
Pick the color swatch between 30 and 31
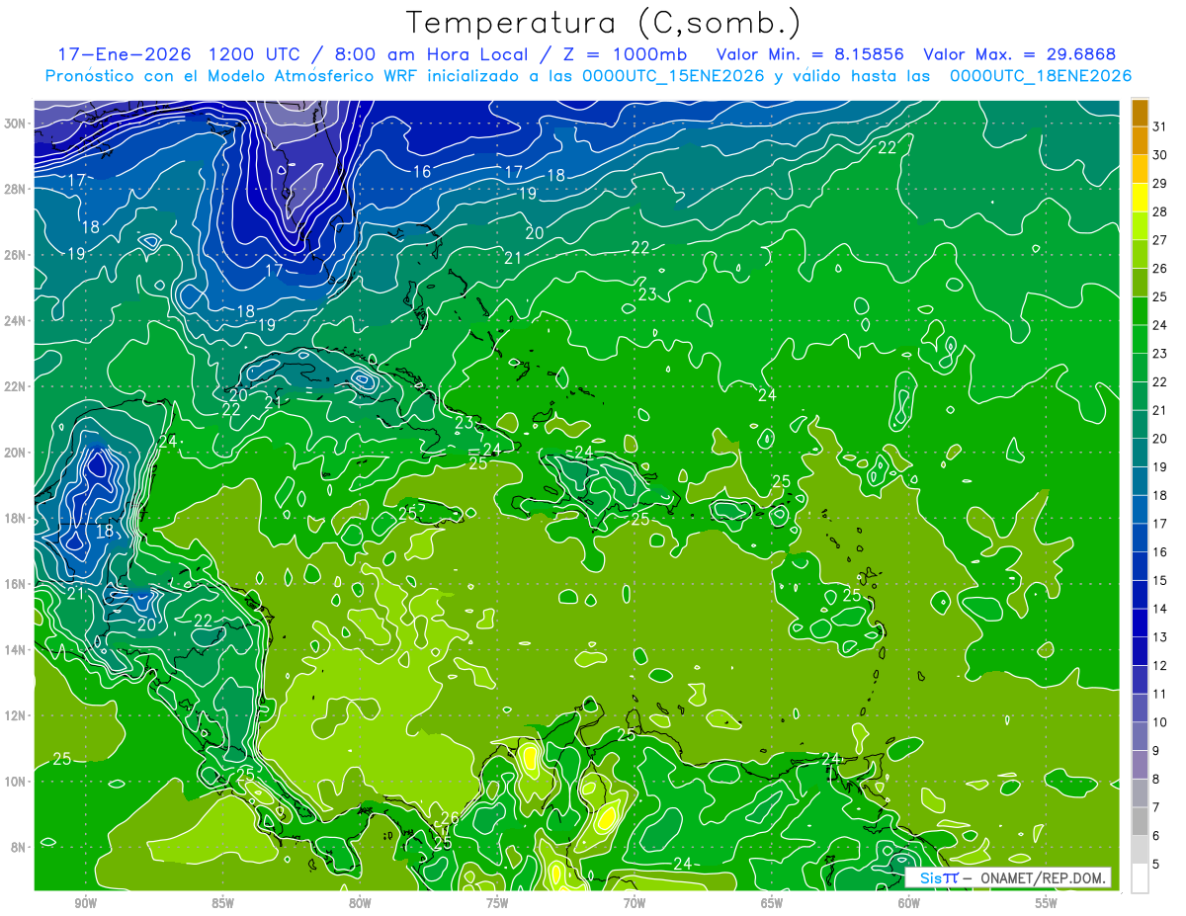1140,140
